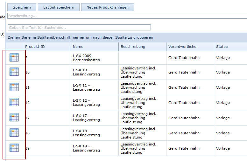Viewport: 247px width, 161px height.
Task: Open table icon for product ID 11
Action: [x=14, y=87]
